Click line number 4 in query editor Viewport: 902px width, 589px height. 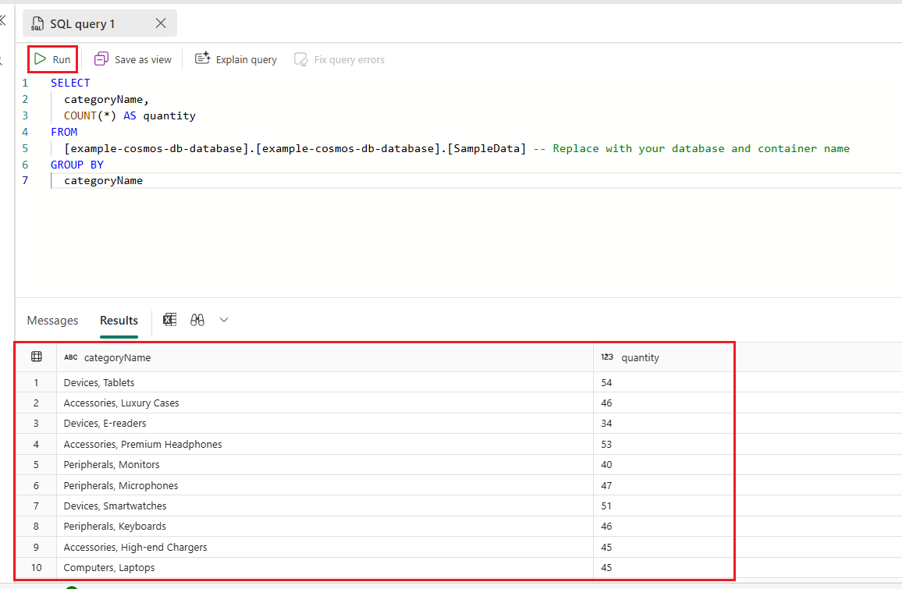pos(24,132)
